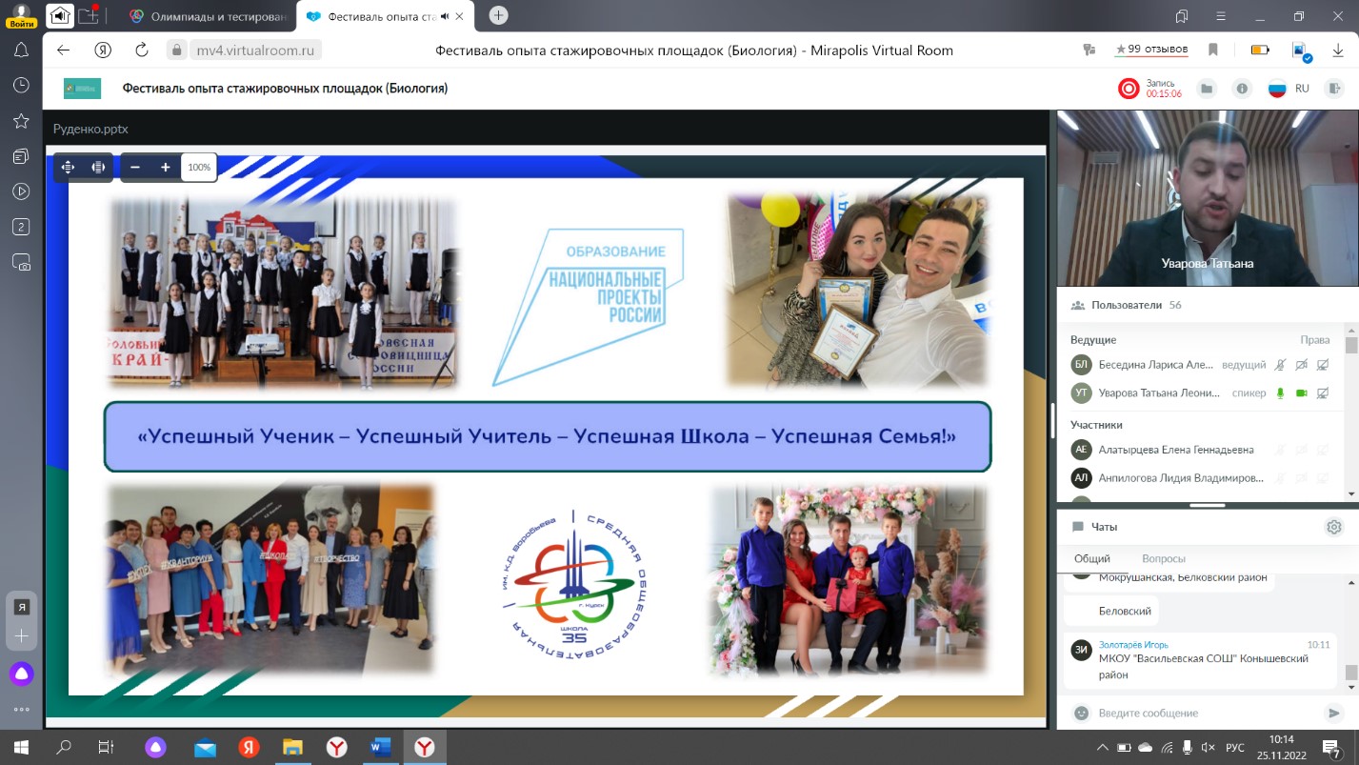Toggle Алатырцева Елена screen share icon
This screenshot has width=1359, height=765.
(1323, 450)
